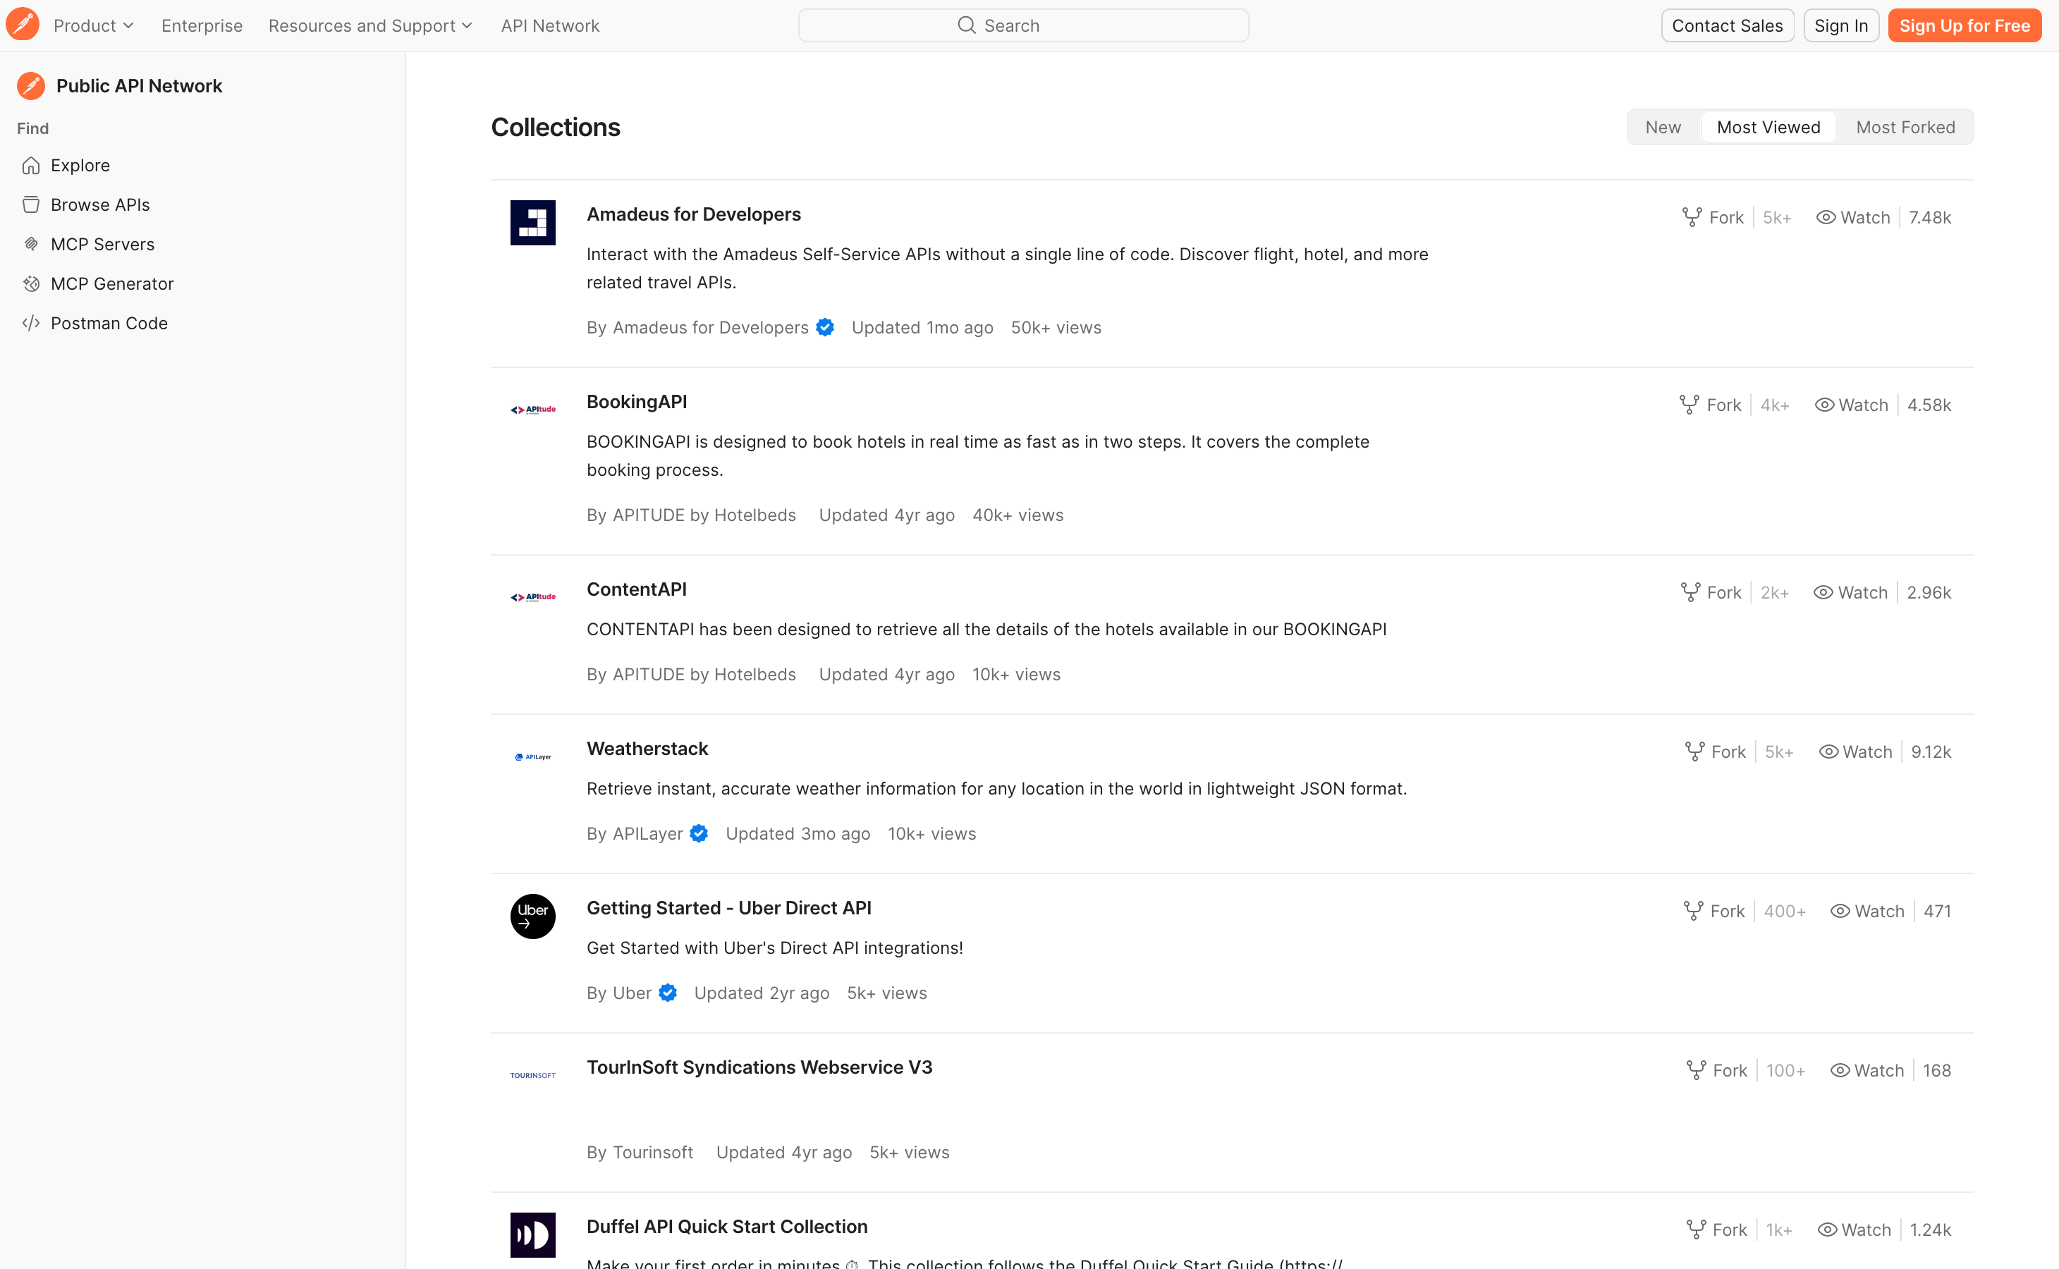Go to MCP Servers in sidebar
This screenshot has width=2059, height=1269.
tap(102, 244)
